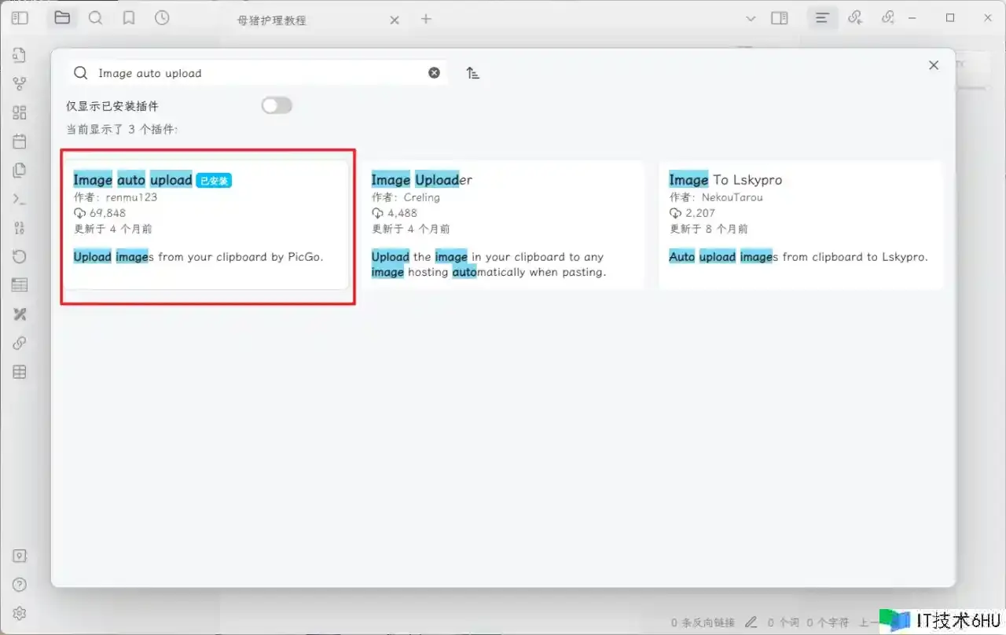The image size is (1006, 635).
Task: Click the crossed-tools ribbon icon
Action: pos(20,314)
